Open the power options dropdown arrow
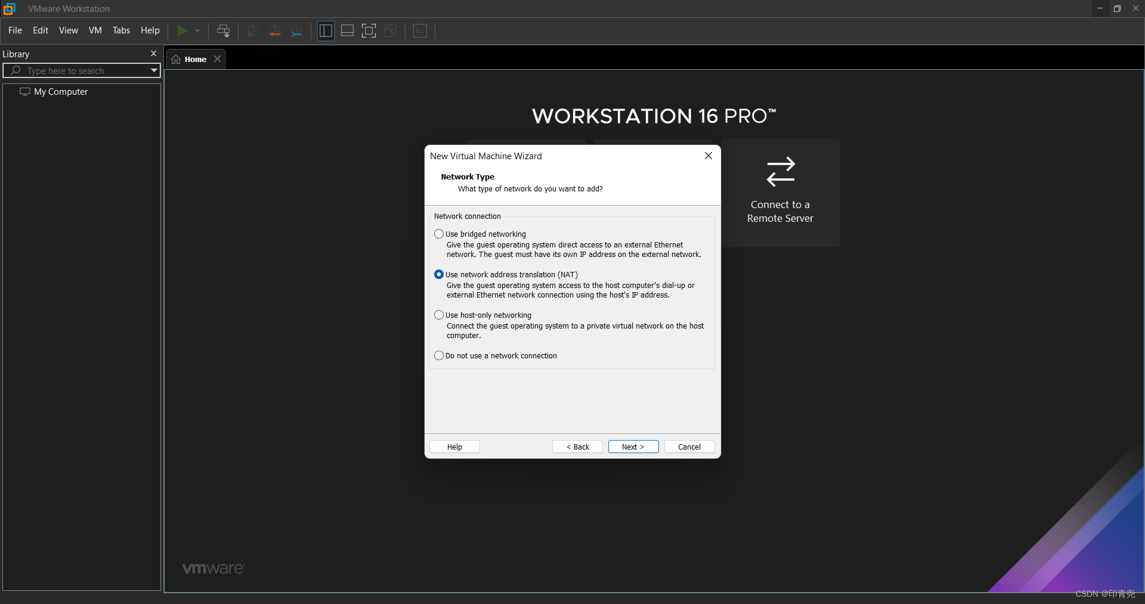Image resolution: width=1145 pixels, height=604 pixels. (x=197, y=30)
